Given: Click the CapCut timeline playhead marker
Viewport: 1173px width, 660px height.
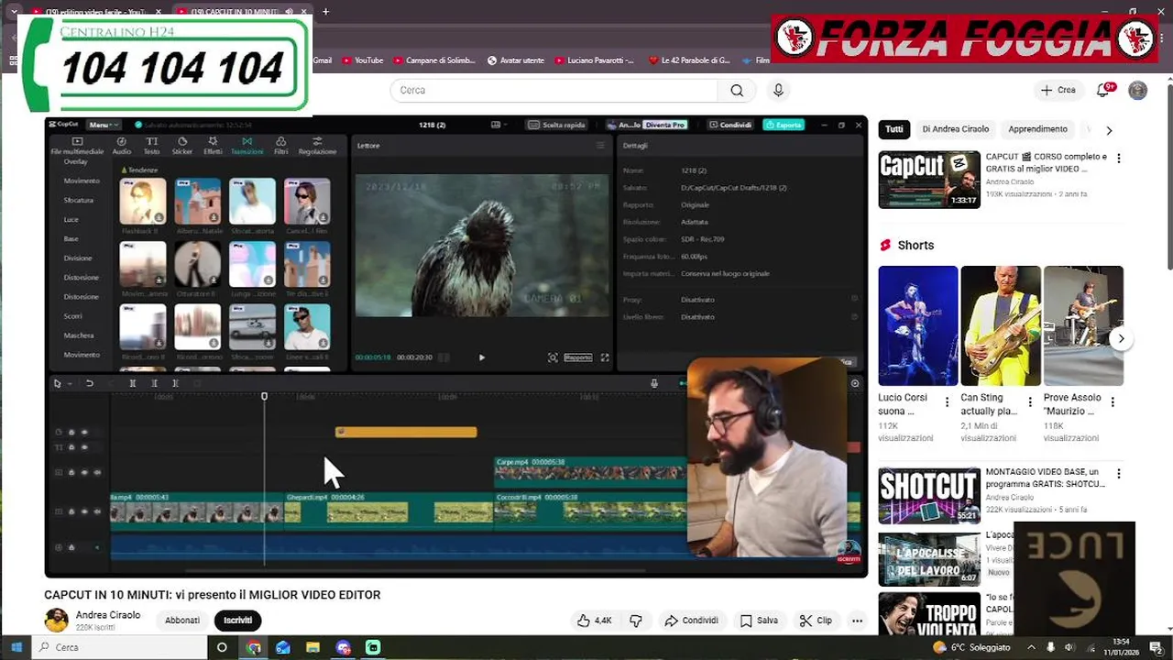Looking at the screenshot, I should coord(264,396).
